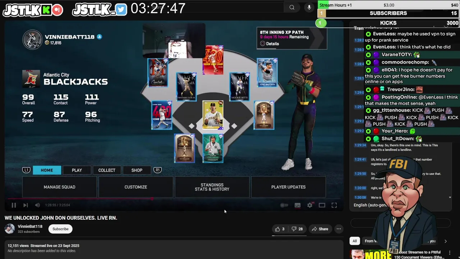Image resolution: width=460 pixels, height=259 pixels.
Task: Click the video title text
Action: pos(61,218)
